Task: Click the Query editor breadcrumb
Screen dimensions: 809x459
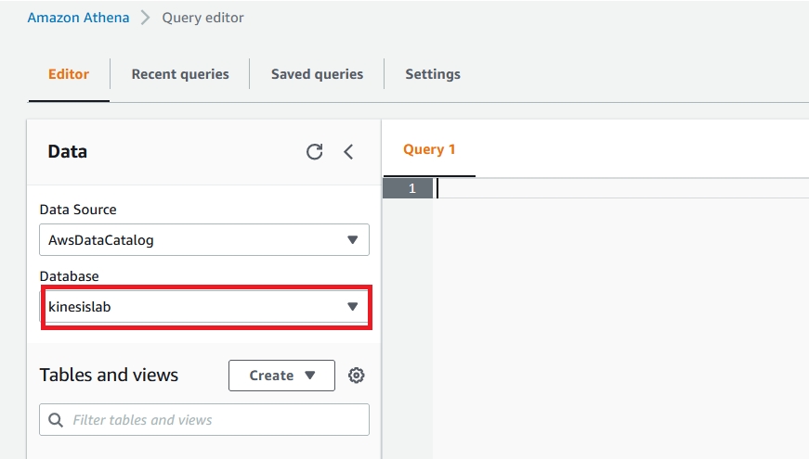Action: [x=203, y=18]
